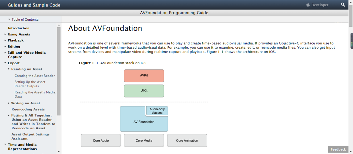Expand the Using Assets section
Image resolution: width=353 pixels, height=154 pixels.
(x=5, y=34)
